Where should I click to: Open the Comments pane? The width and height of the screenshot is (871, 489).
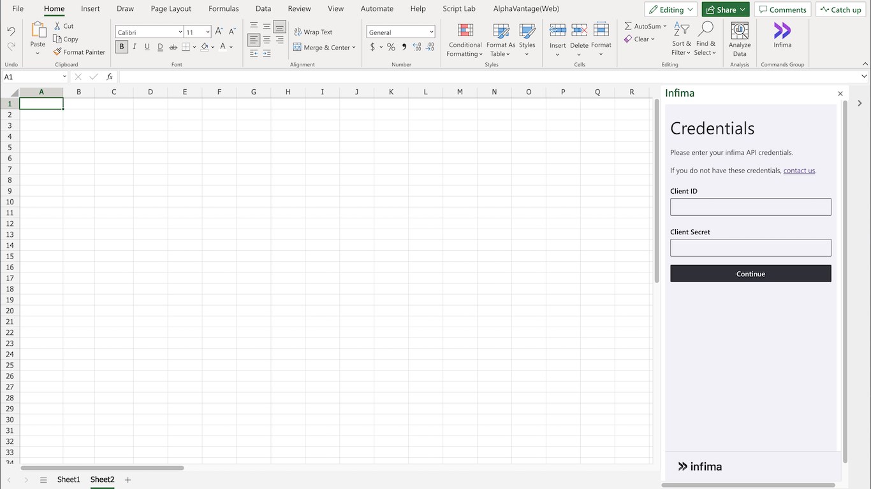(782, 10)
